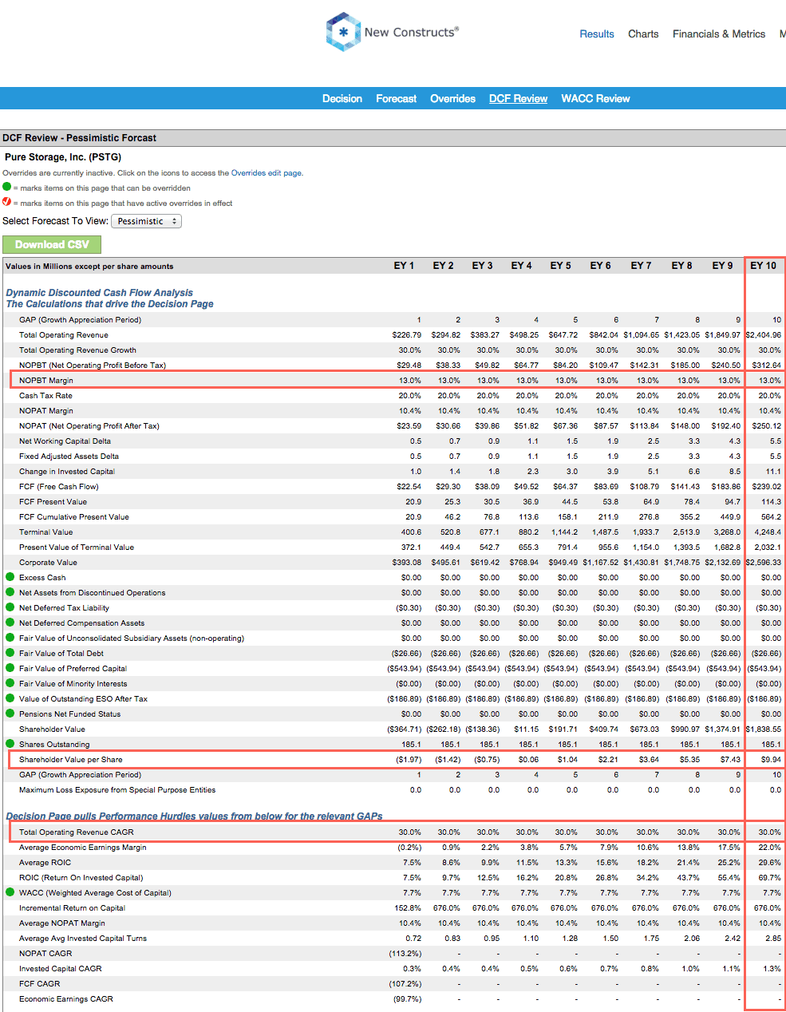Click Dynamic Discounted Cash Flow Analysis heading link
The width and height of the screenshot is (786, 1012).
[x=100, y=293]
